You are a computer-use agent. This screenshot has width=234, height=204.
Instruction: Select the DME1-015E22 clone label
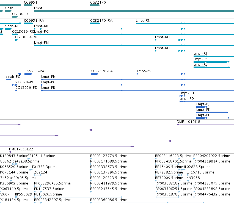click(21, 149)
